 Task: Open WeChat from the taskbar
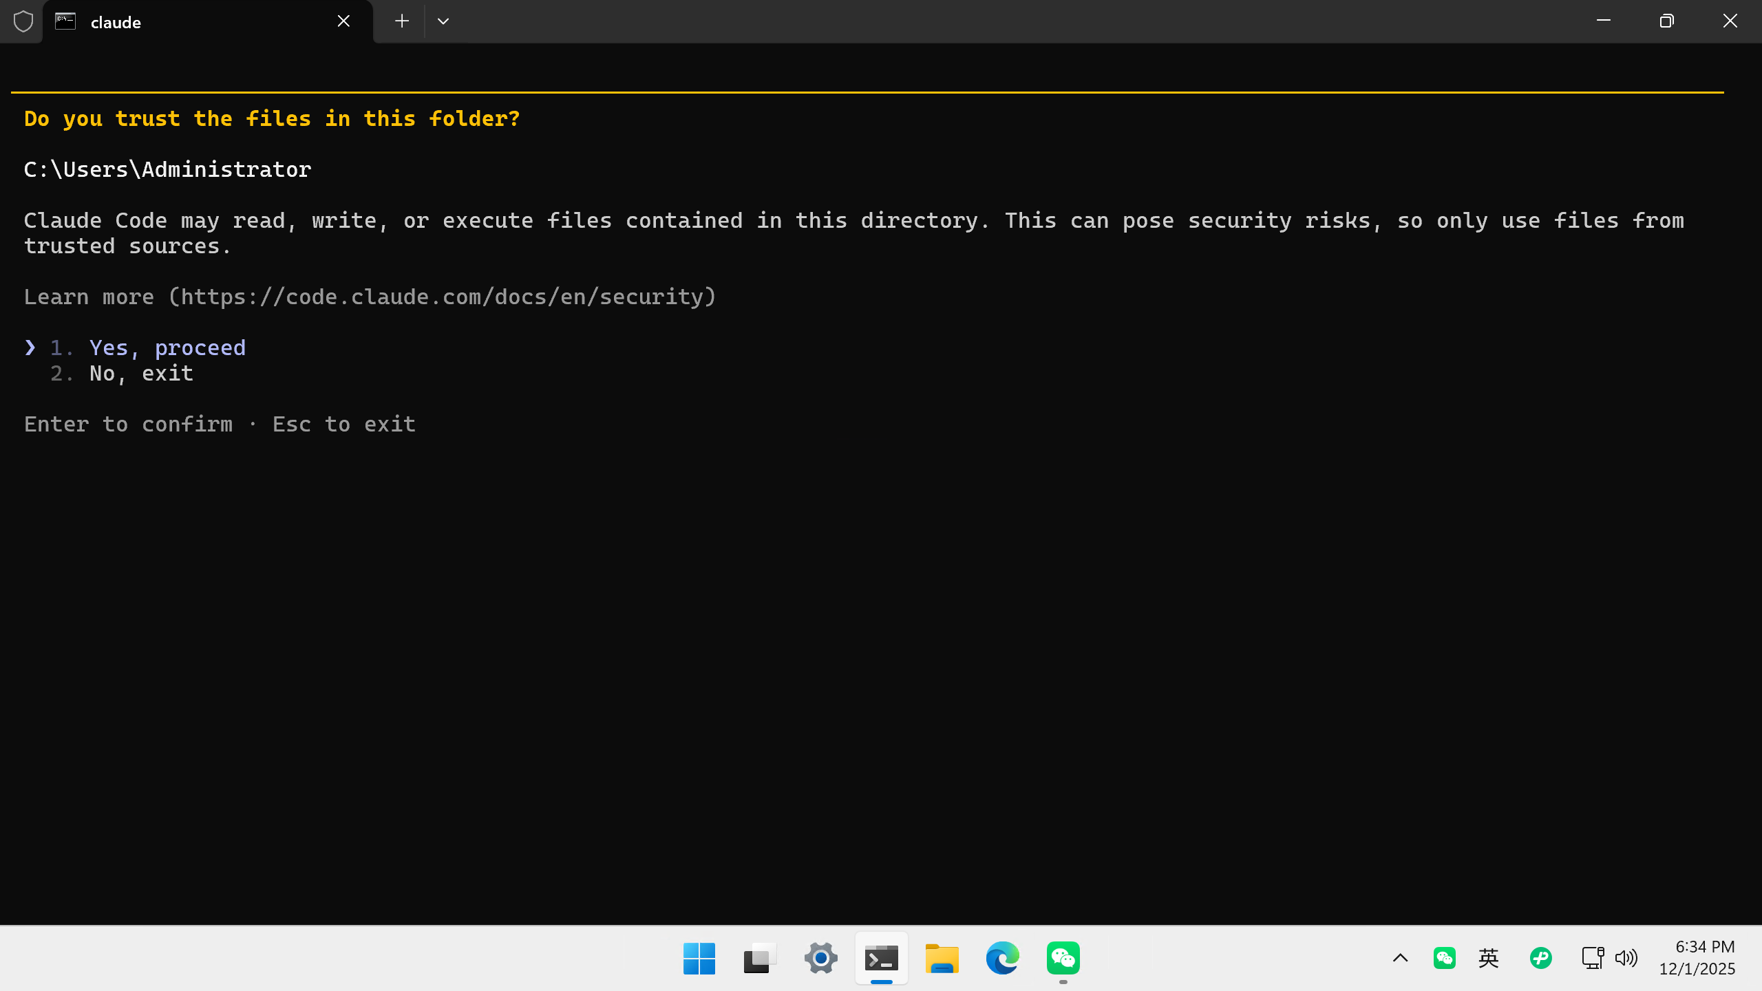coord(1063,958)
